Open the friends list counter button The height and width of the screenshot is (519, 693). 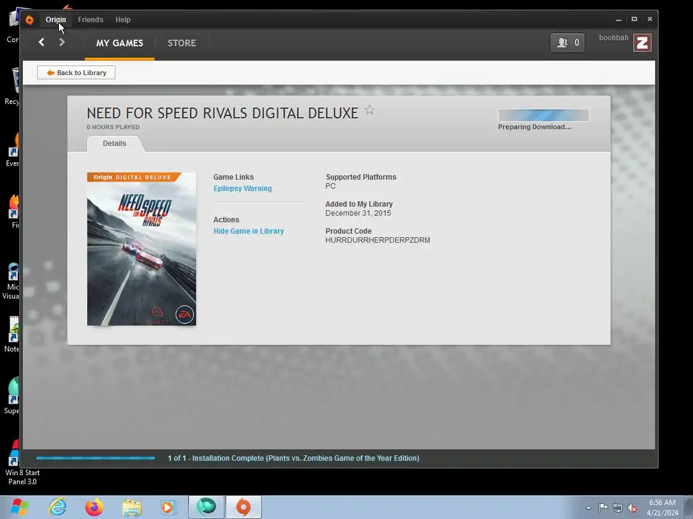[x=567, y=43]
